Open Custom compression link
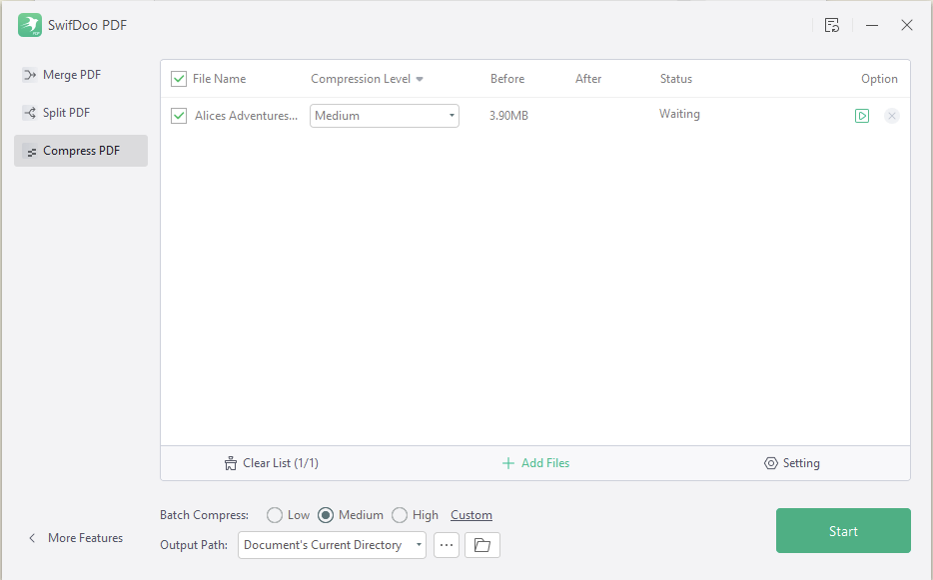The image size is (933, 580). [471, 515]
